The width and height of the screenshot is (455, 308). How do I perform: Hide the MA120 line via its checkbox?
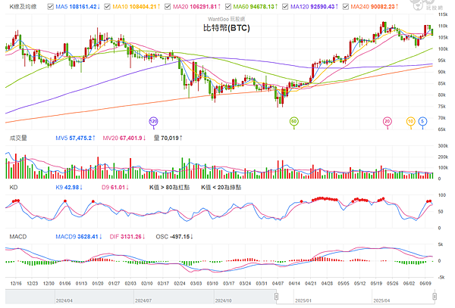click(x=285, y=6)
